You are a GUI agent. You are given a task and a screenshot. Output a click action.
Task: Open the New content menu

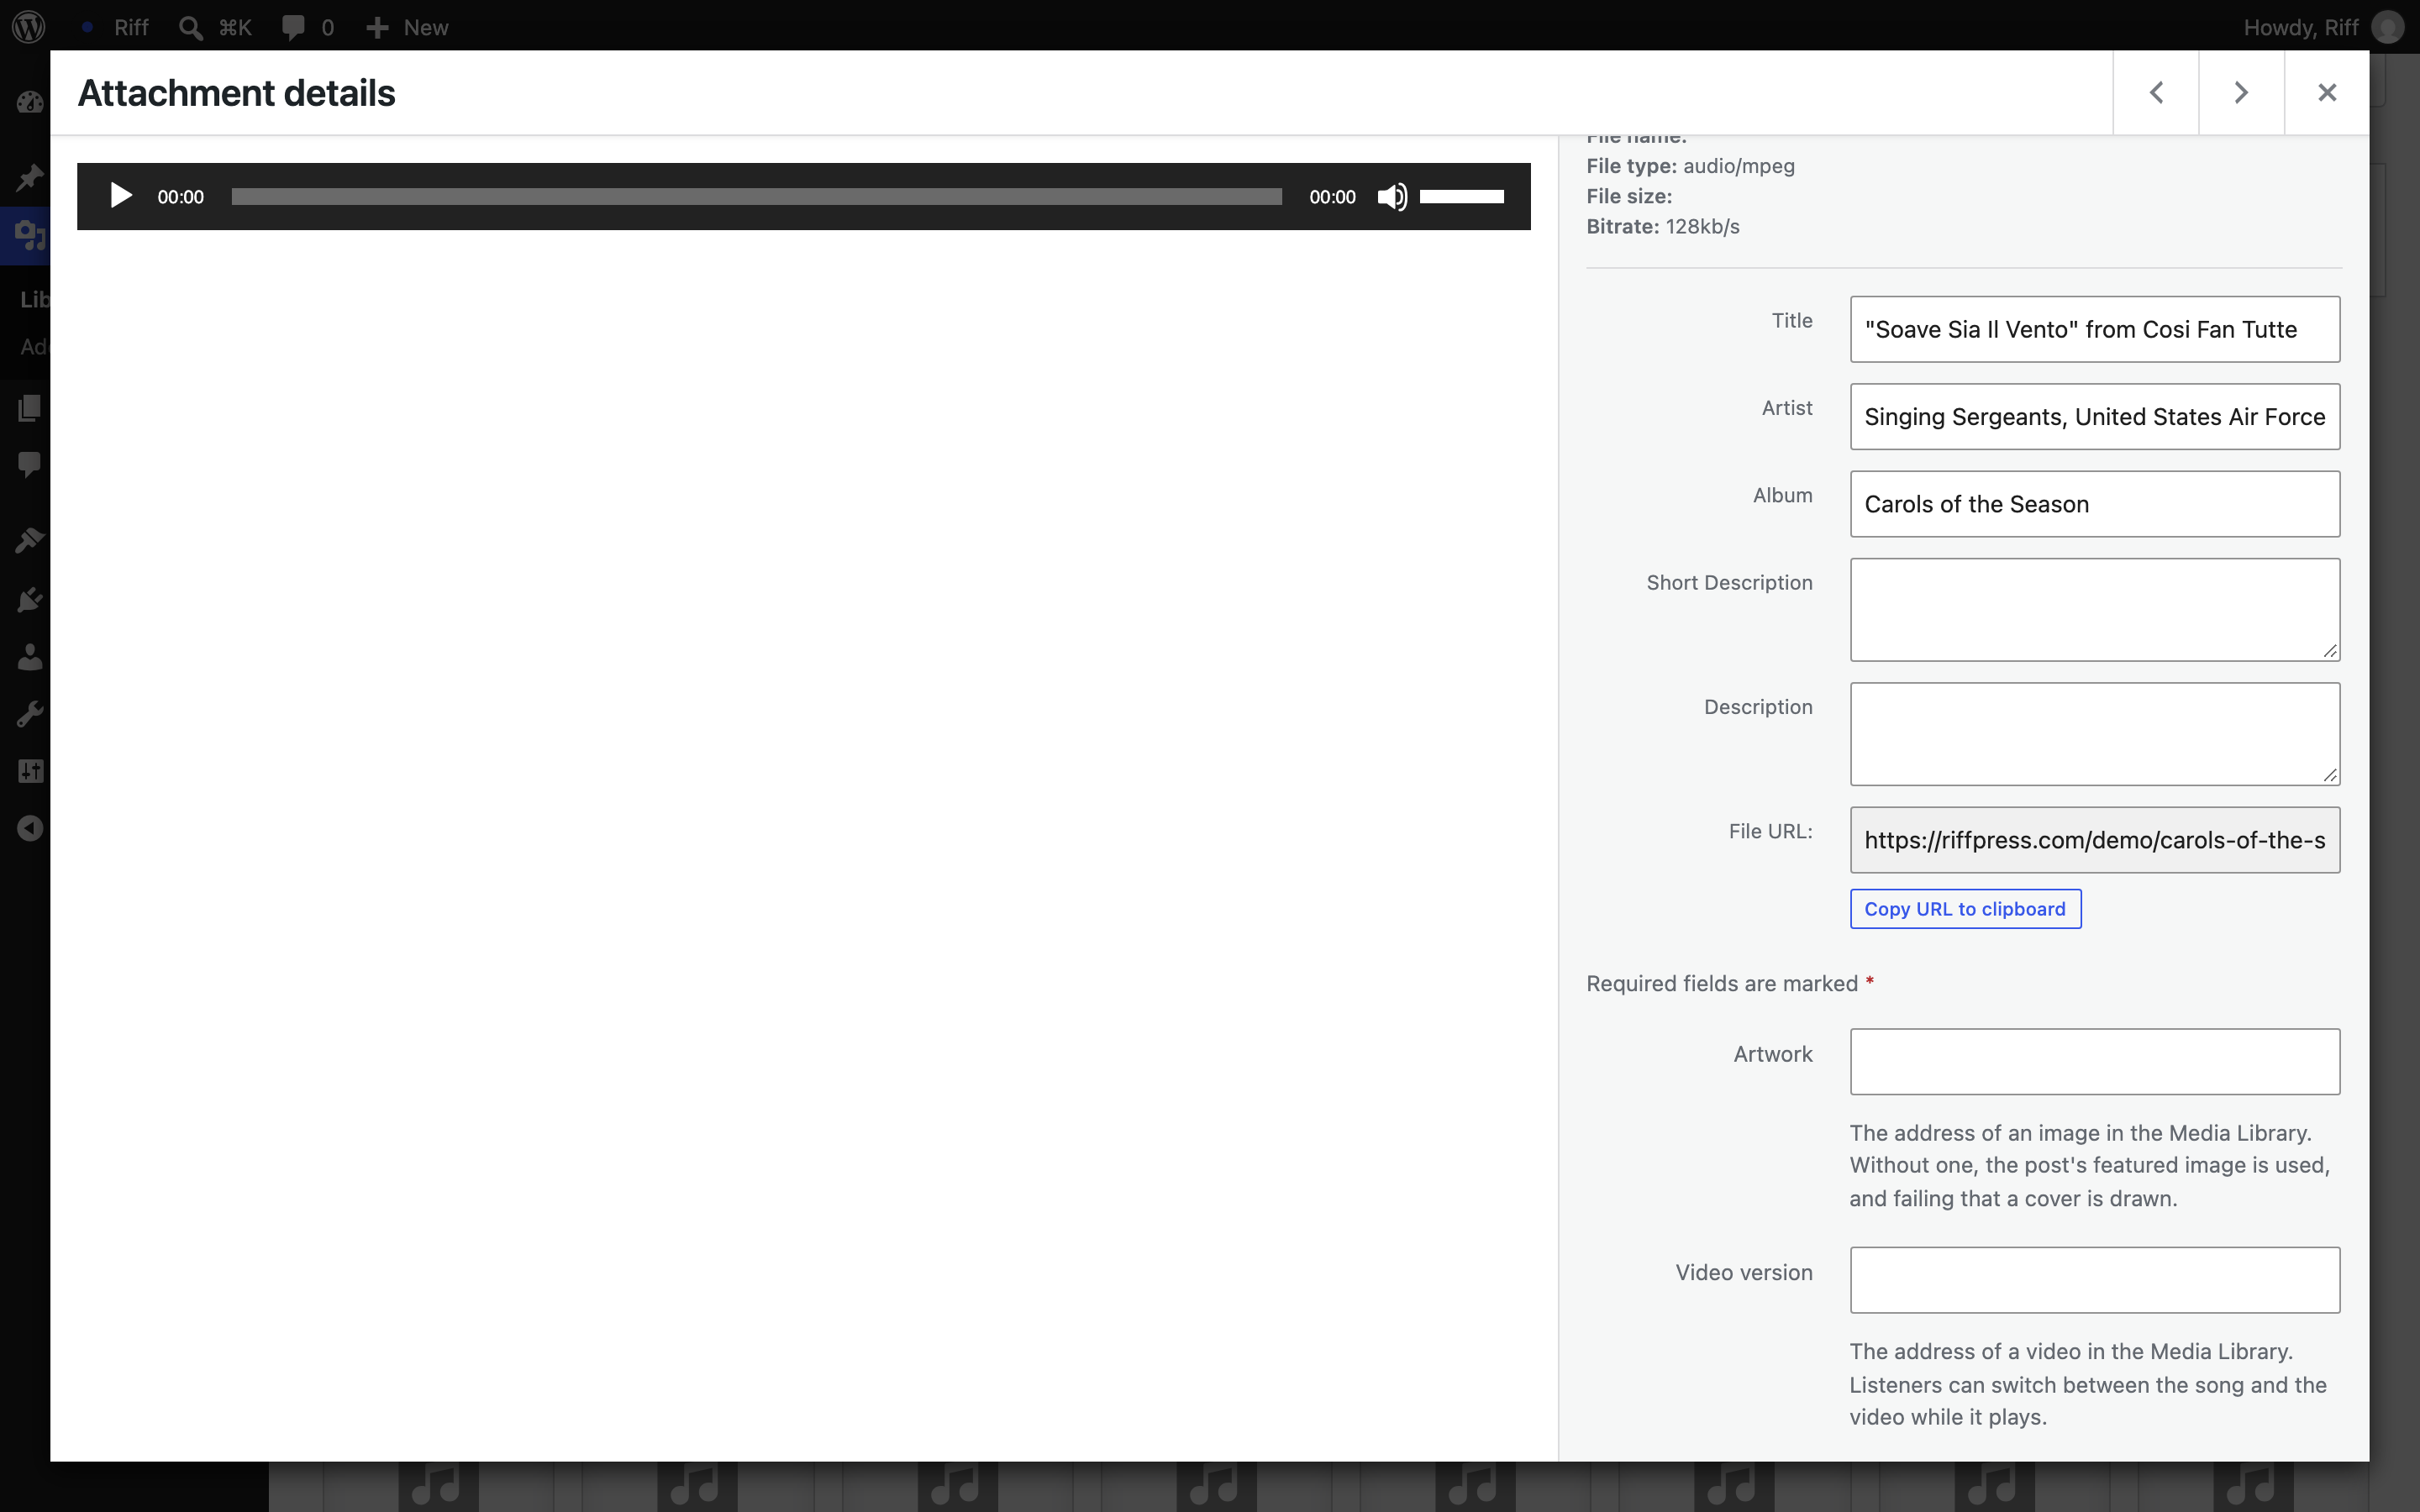point(407,27)
